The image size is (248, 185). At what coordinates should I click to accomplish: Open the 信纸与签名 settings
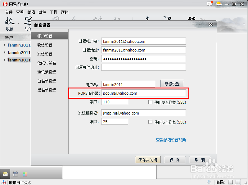pos(47,63)
